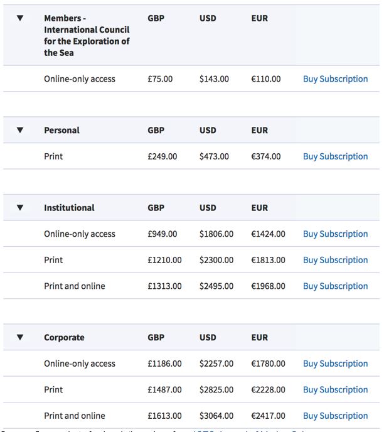
Task: Collapse the Corporate subscription section
Action: point(20,337)
